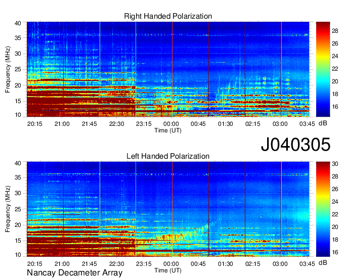Image resolution: width=344 pixels, height=279 pixels.
Task: Click the 15 MHz frequency tick, right-handed plot
Action: coord(18,101)
